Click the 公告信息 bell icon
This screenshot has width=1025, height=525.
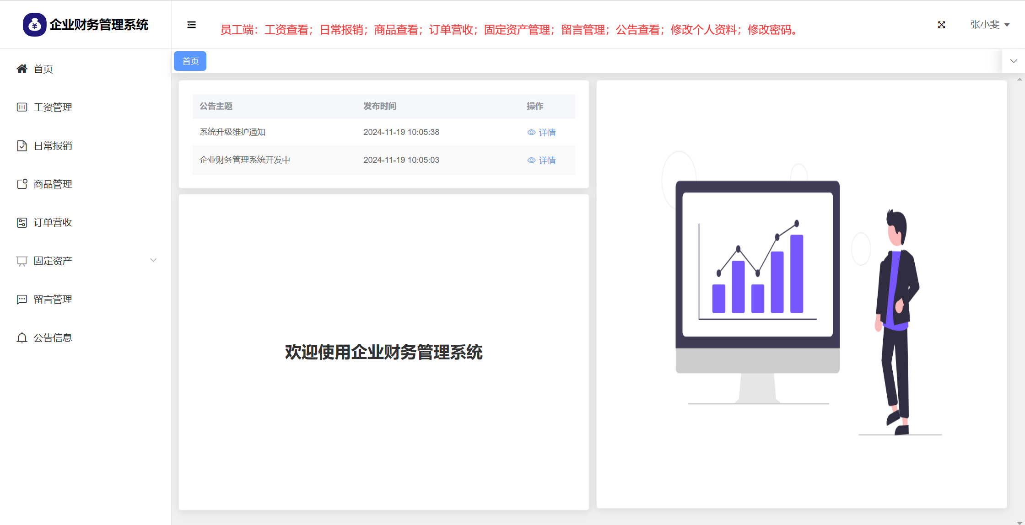(22, 338)
